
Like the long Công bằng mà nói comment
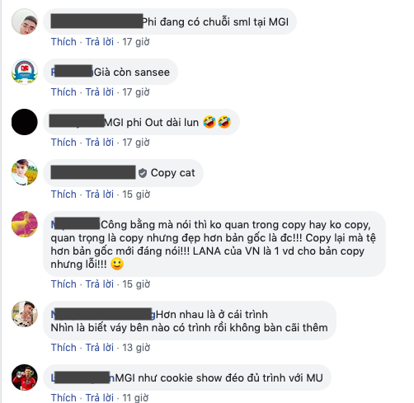[x=64, y=284]
